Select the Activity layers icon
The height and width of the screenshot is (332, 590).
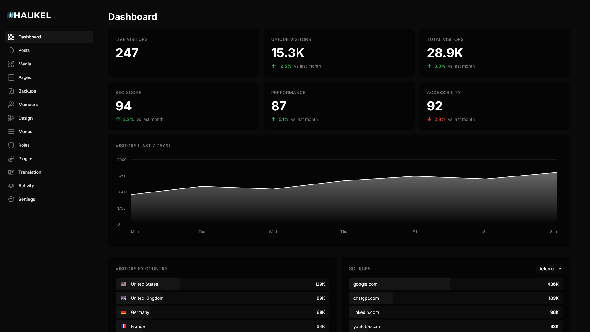pos(11,186)
